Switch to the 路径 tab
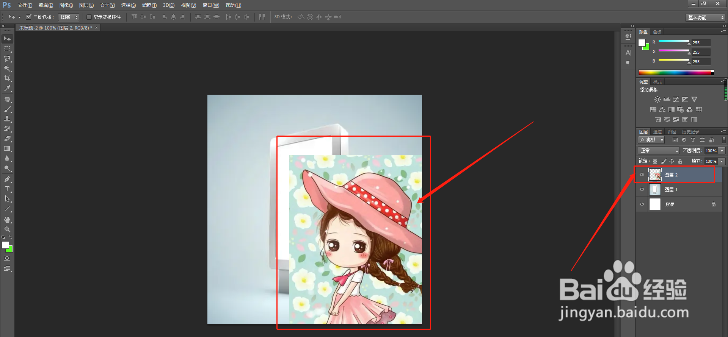This screenshot has height=337, width=728. coord(672,132)
